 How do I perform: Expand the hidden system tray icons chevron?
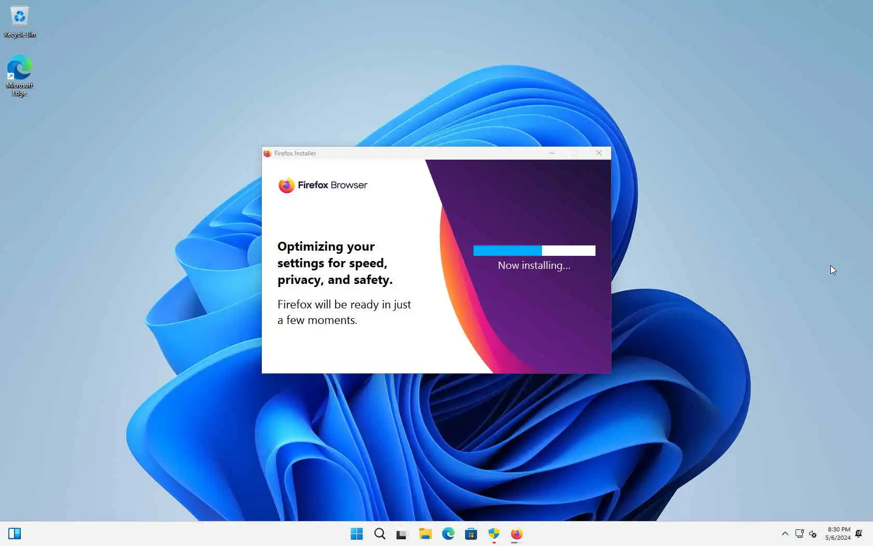[x=785, y=534]
